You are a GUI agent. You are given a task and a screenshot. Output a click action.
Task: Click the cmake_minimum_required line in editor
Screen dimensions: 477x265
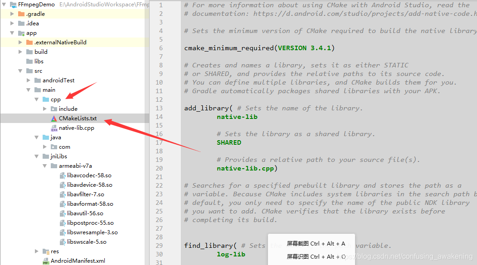[259, 48]
